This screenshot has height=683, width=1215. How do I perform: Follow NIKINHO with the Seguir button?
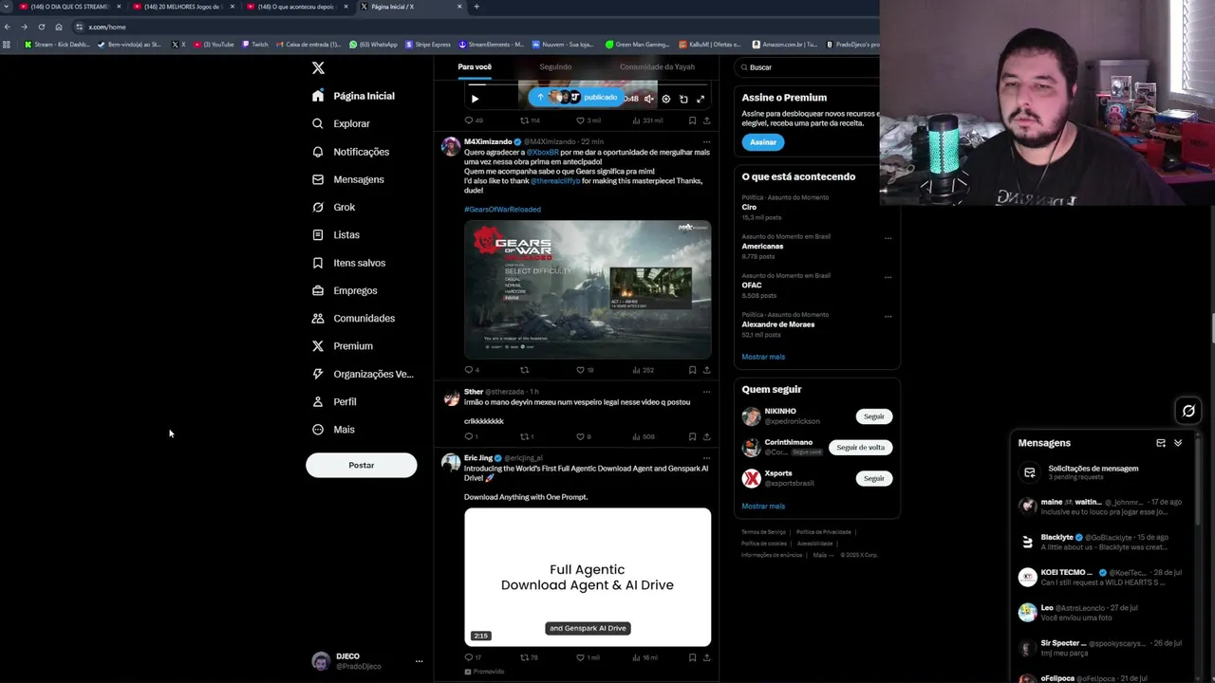(873, 416)
